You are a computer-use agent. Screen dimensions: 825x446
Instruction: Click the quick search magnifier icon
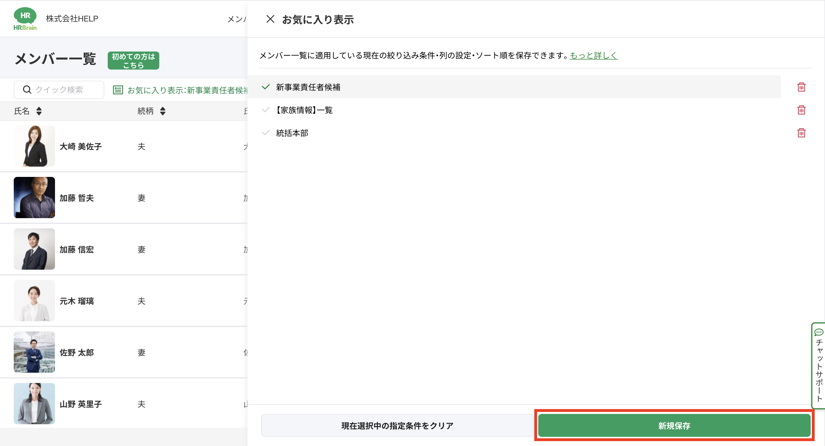[27, 90]
